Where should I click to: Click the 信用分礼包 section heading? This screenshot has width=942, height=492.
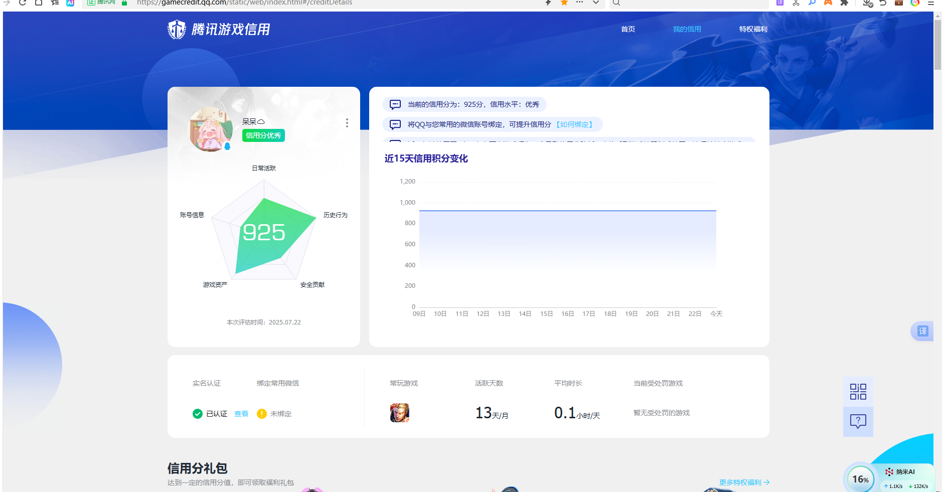198,468
